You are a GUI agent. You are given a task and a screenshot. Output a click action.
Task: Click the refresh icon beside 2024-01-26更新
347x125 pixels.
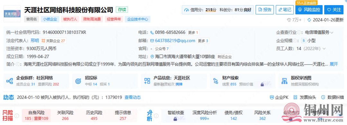pos(309,20)
